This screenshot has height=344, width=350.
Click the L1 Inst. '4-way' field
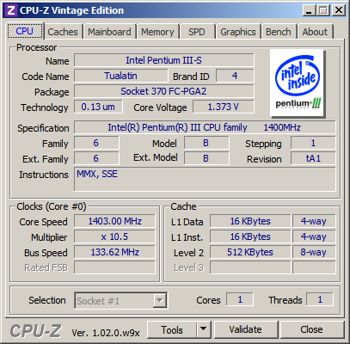coord(314,236)
